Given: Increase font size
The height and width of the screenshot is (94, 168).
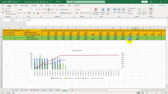Looking at the screenshot, I should [x=37, y=9].
